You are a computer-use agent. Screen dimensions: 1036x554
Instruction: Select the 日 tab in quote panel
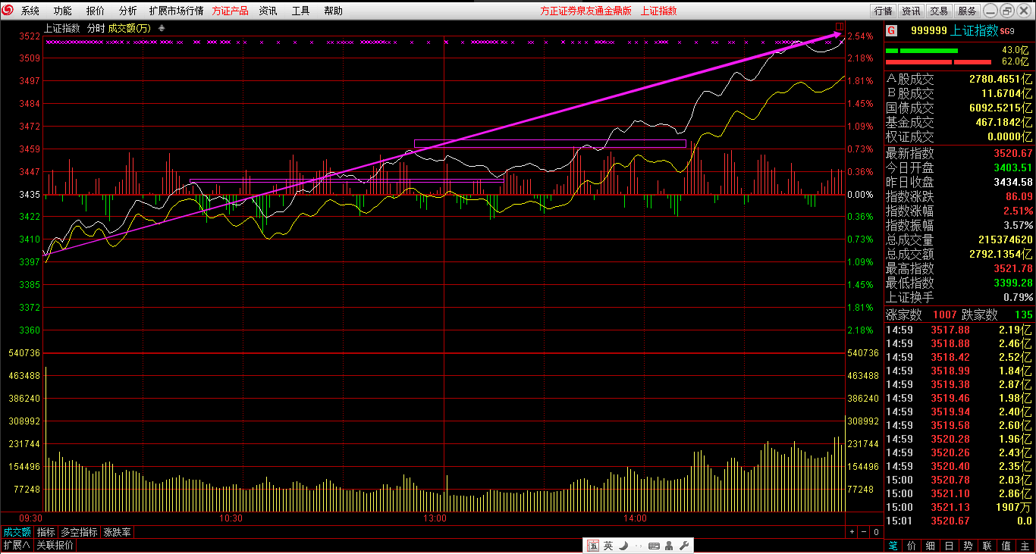950,546
